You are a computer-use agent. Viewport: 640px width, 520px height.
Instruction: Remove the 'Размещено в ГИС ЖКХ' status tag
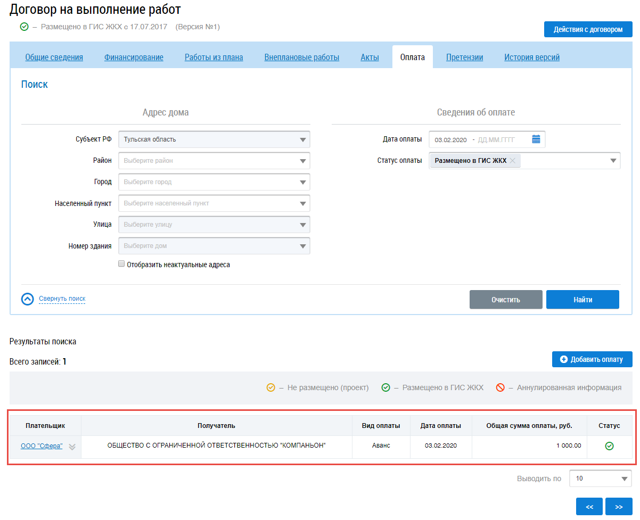click(x=512, y=161)
